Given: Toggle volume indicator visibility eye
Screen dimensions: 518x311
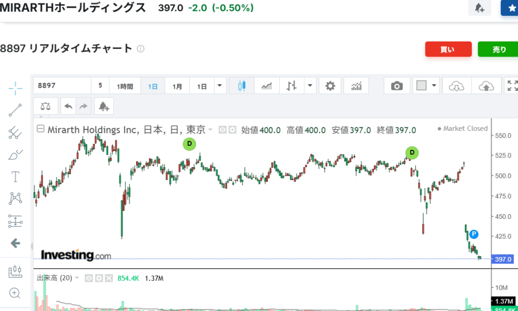Looking at the screenshot, I should tap(89, 278).
